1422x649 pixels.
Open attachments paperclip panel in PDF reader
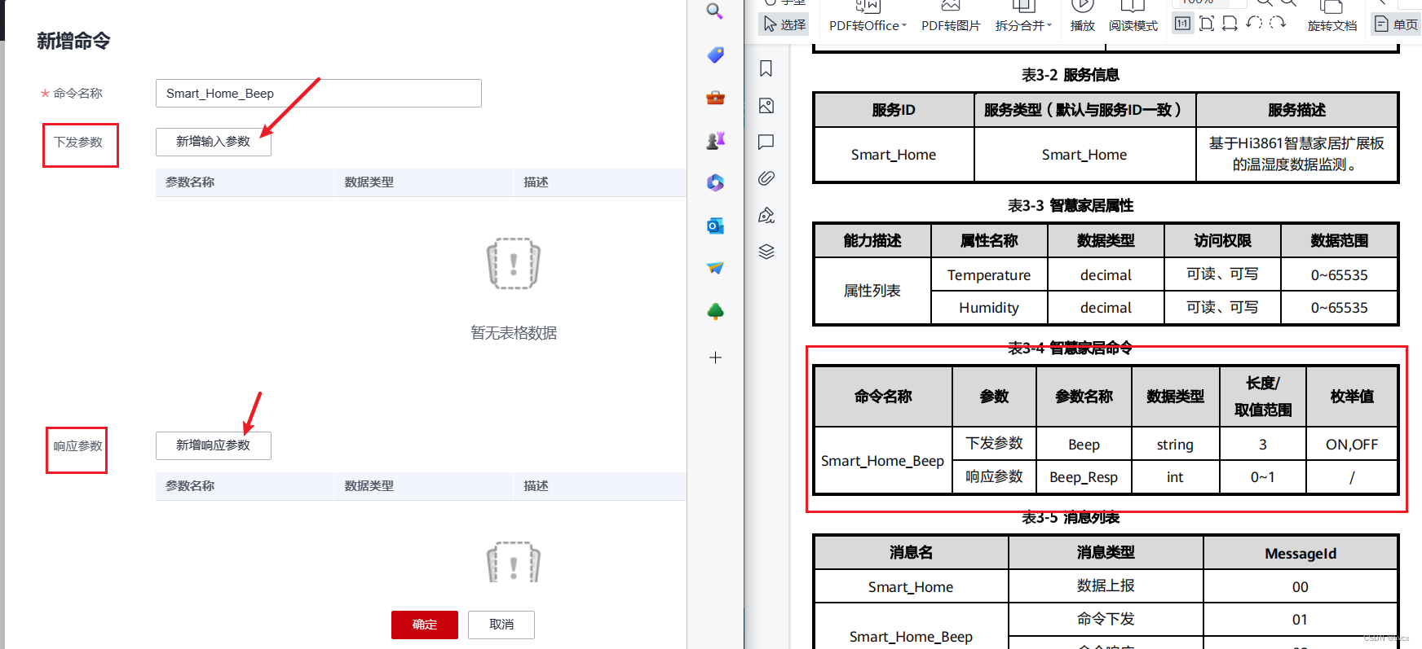point(766,178)
